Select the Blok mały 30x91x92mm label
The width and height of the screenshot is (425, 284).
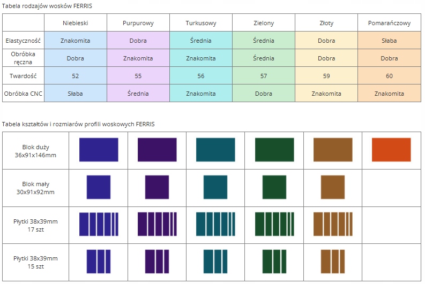[35, 188]
